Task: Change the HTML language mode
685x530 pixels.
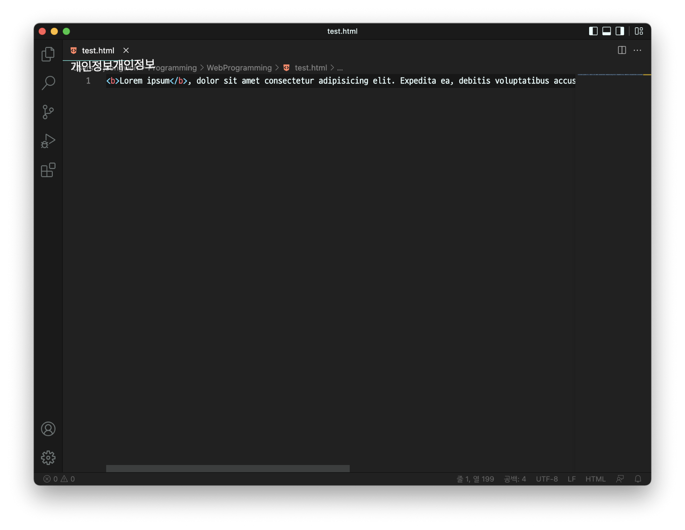Action: point(595,479)
